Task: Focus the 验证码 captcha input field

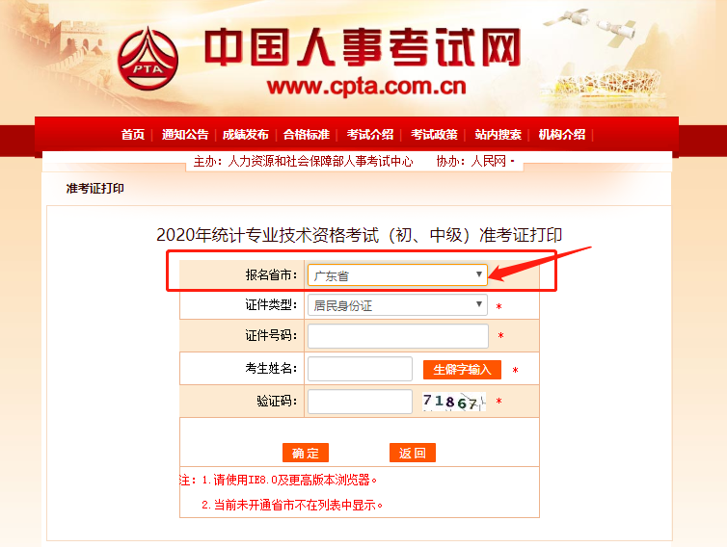Action: [360, 402]
